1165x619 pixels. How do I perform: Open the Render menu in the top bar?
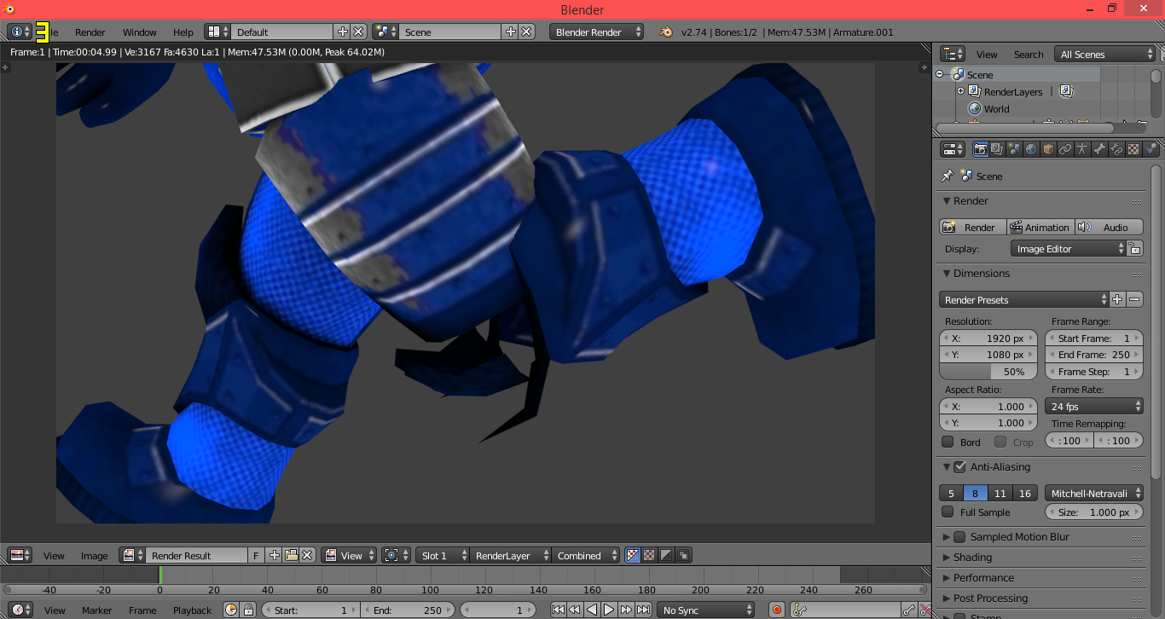click(90, 32)
